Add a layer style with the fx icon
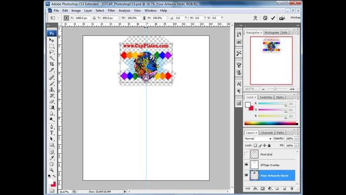This screenshot has height=195, width=346. (255, 188)
